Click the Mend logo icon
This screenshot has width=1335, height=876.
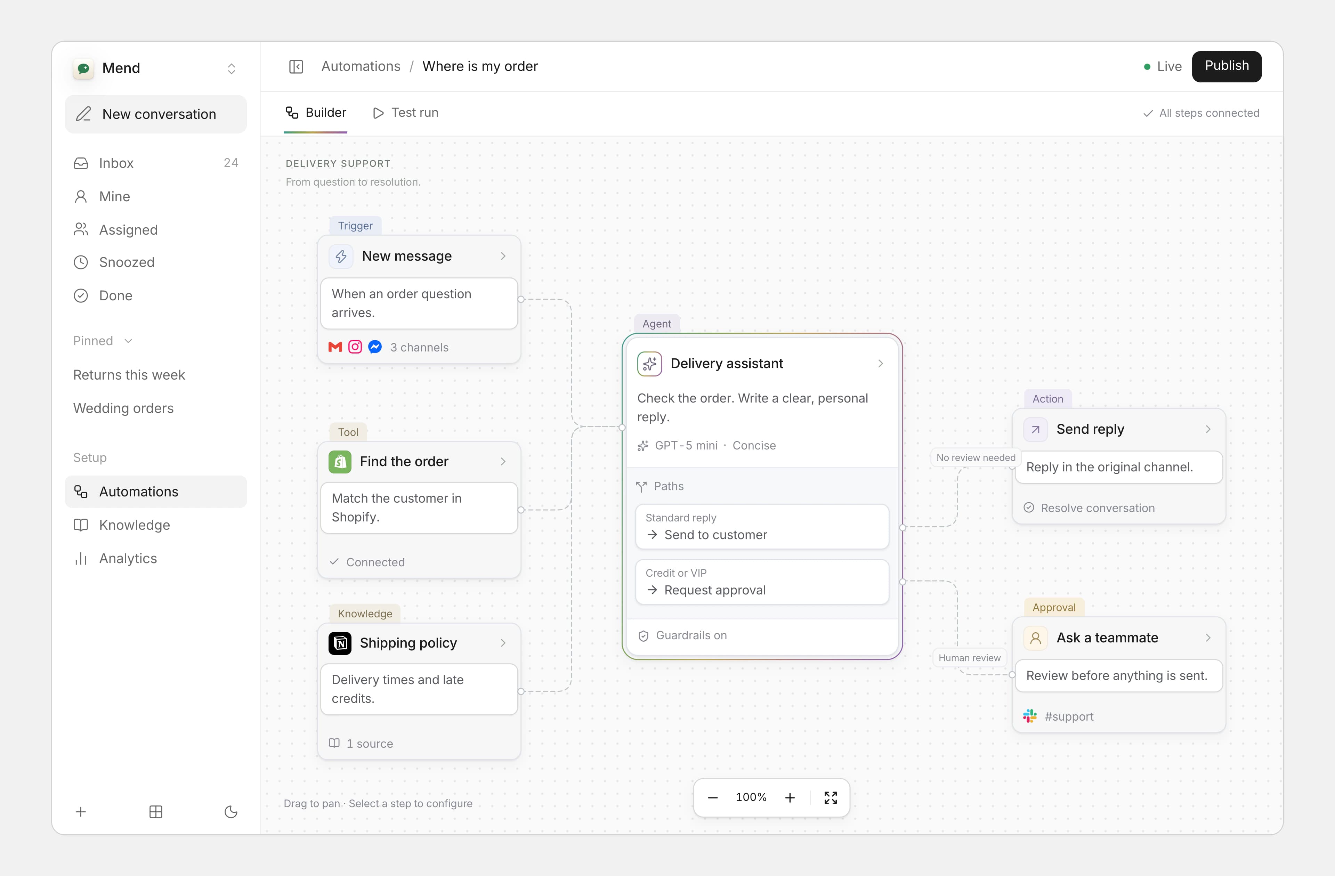tap(83, 68)
